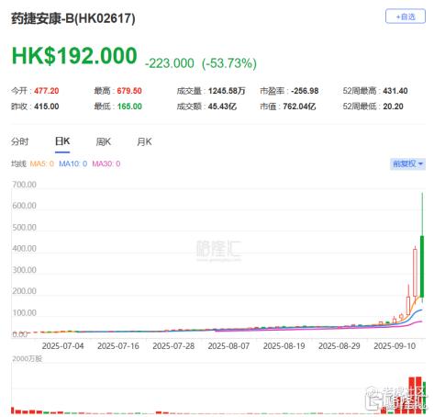The height and width of the screenshot is (417, 434).
Task: Toggle the MA10 moving average indicator
Action: pyautogui.click(x=73, y=163)
